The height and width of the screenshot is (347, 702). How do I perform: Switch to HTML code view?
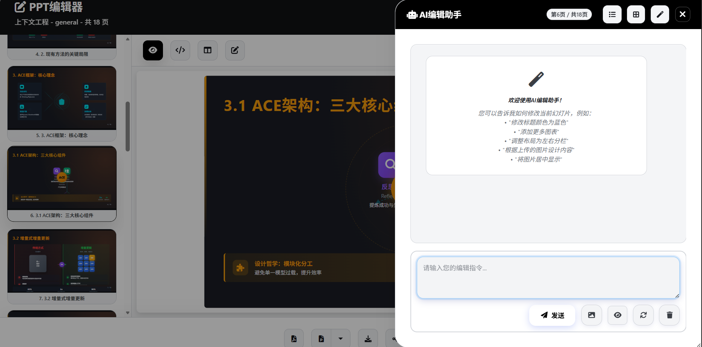(180, 50)
